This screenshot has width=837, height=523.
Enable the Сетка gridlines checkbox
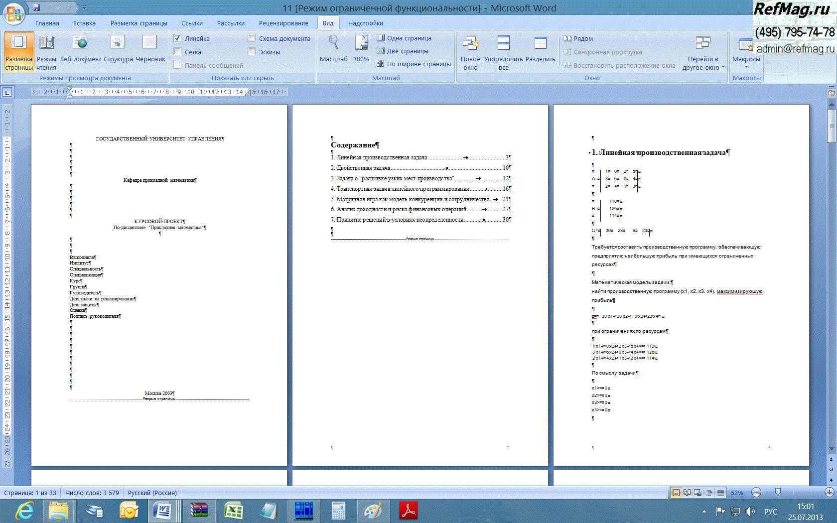pyautogui.click(x=177, y=52)
